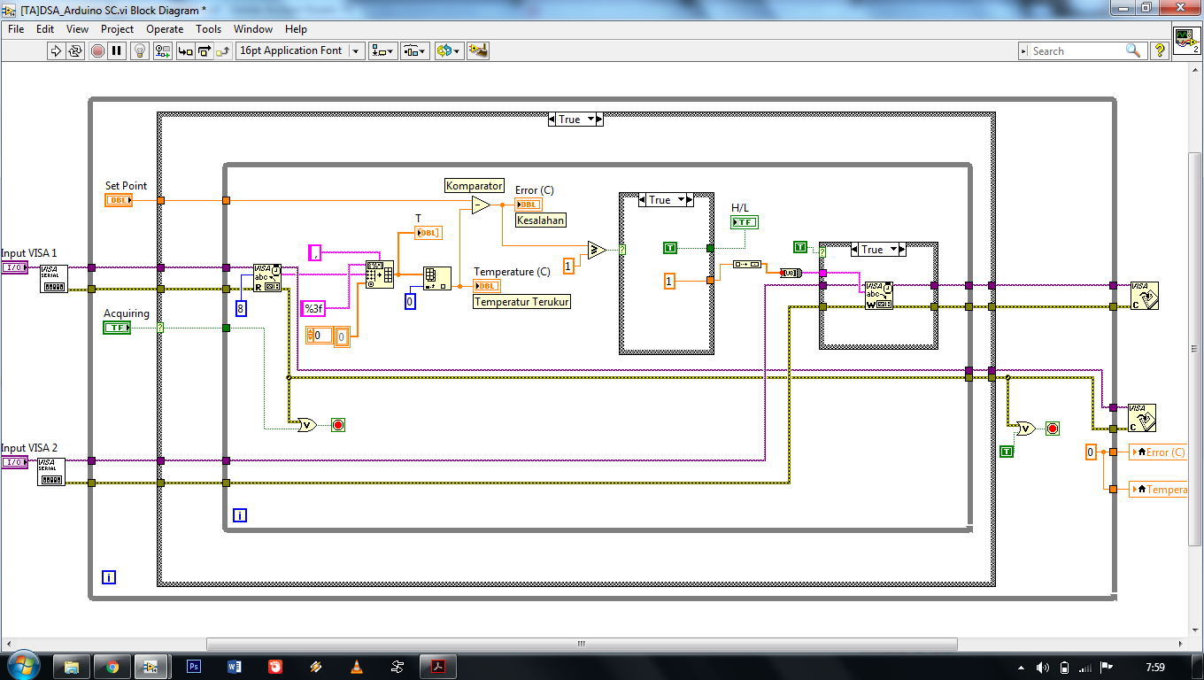This screenshot has height=680, width=1204.
Task: Click the %3f format string constant
Action: tap(313, 309)
